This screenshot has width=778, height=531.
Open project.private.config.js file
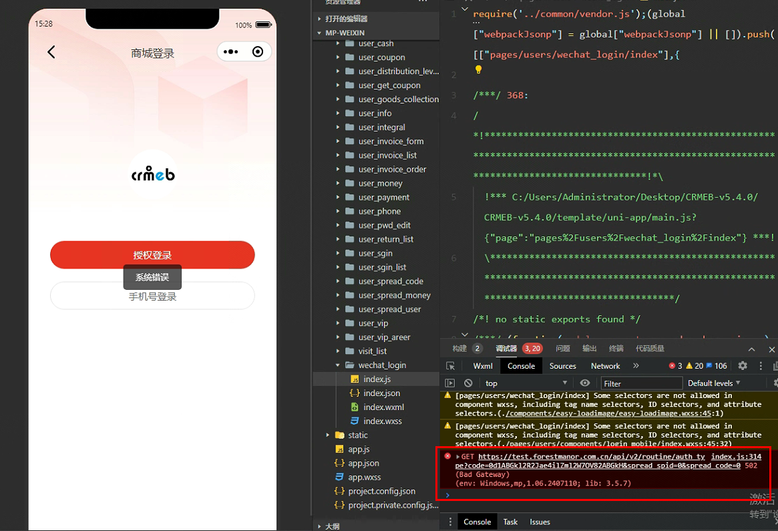[393, 505]
